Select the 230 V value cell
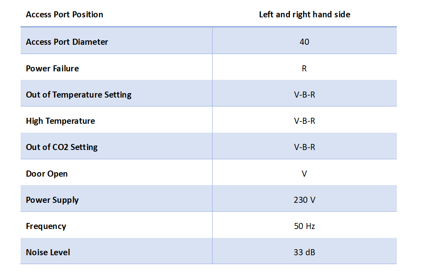 click(x=304, y=200)
